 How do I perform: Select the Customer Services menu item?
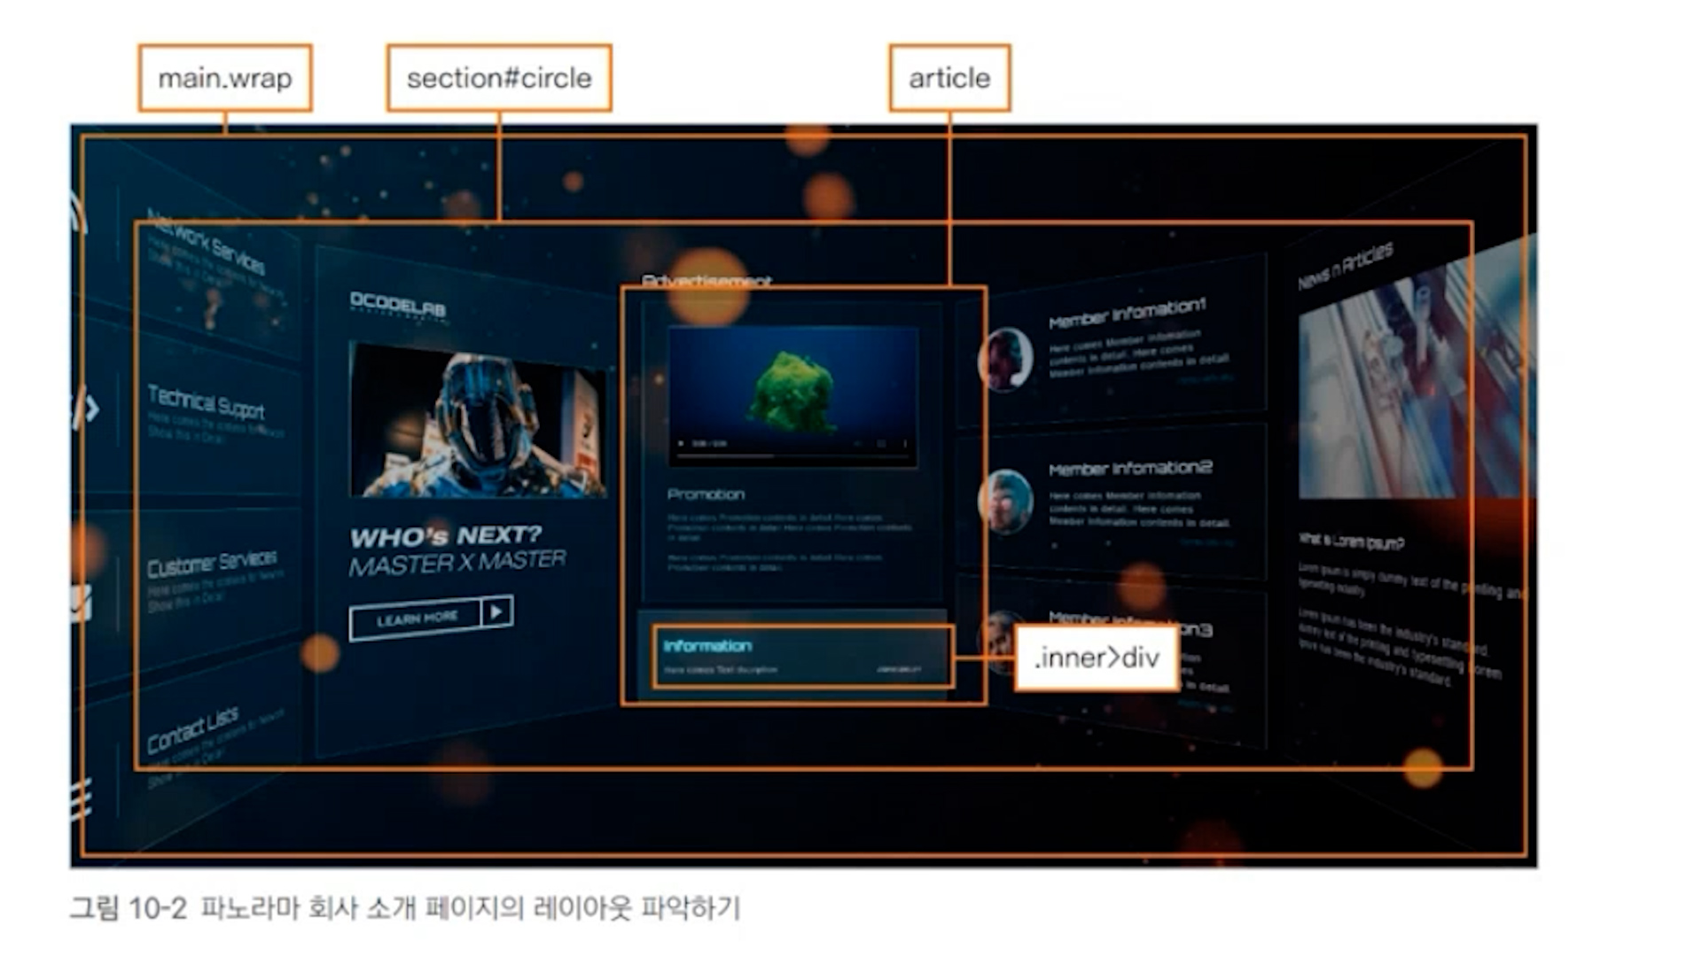(x=212, y=564)
